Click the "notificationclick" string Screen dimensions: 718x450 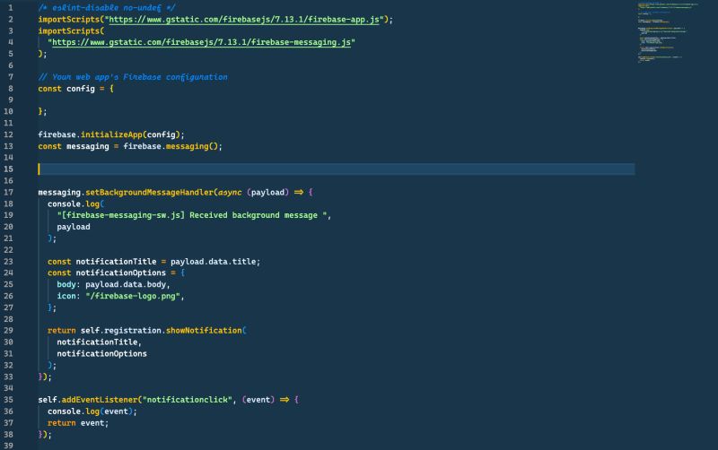tap(188, 399)
